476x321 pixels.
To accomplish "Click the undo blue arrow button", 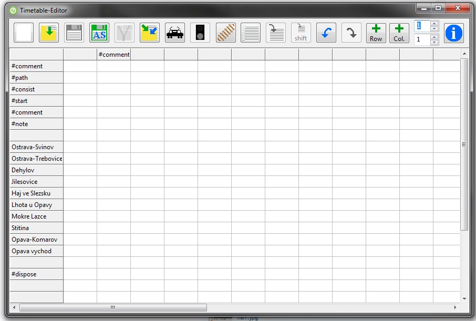I will (326, 33).
